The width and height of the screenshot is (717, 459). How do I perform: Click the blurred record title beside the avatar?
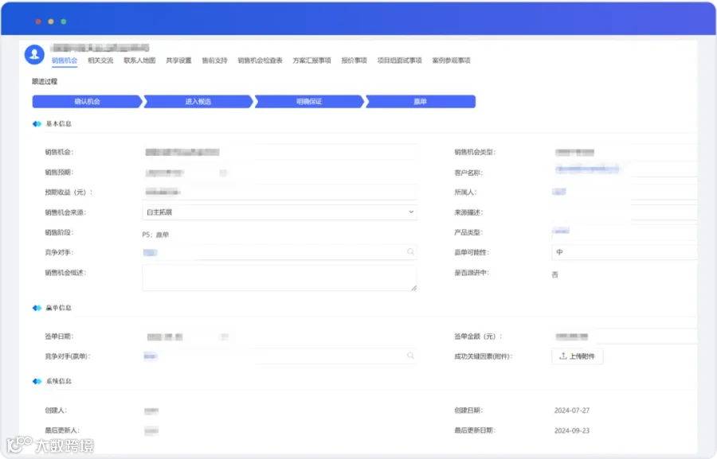100,48
